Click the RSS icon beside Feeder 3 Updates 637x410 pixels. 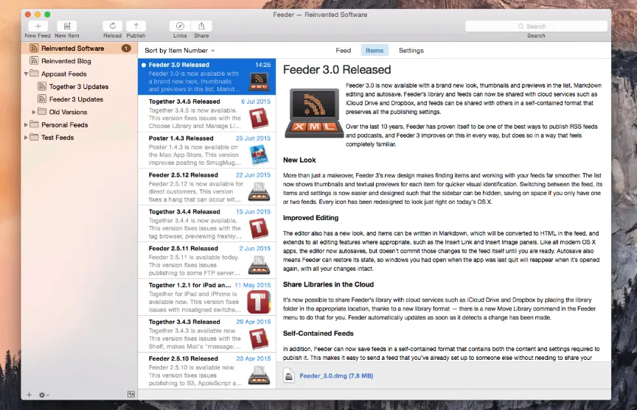[42, 99]
